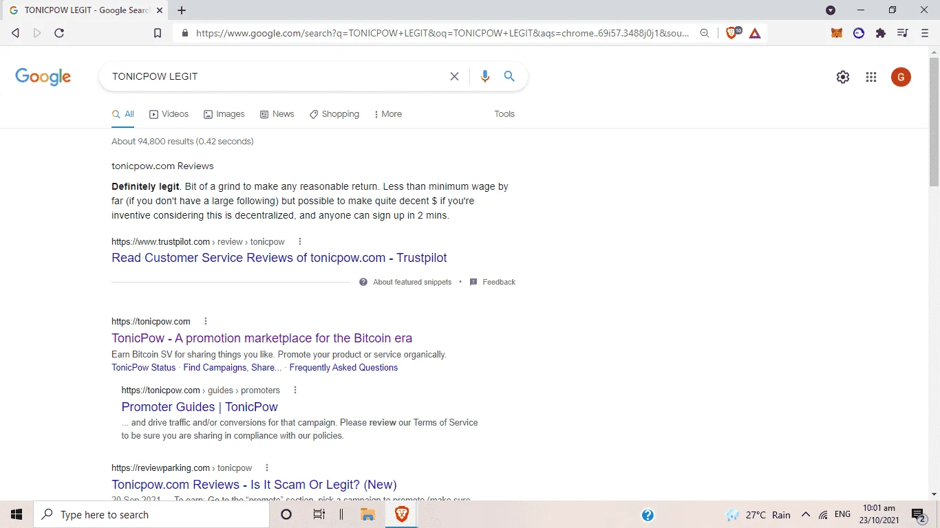Clear the search box with the X
The image size is (940, 528).
tap(454, 76)
